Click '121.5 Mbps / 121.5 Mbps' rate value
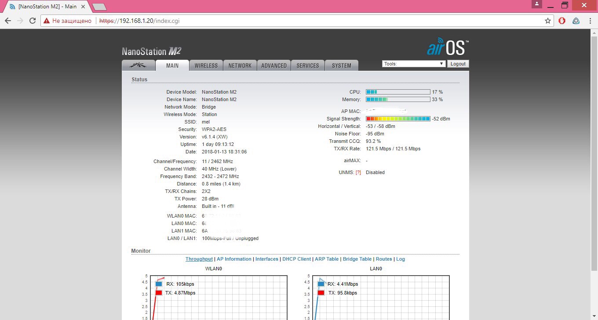Image resolution: width=598 pixels, height=320 pixels. (393, 149)
